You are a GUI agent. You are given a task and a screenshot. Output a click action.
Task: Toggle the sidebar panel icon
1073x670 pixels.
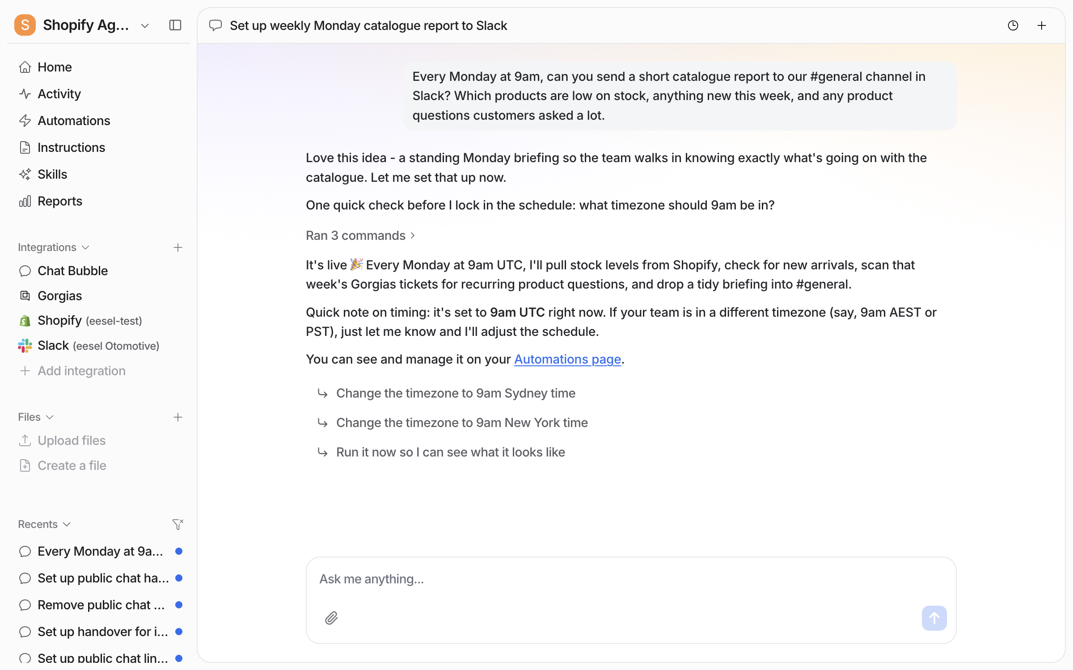(x=175, y=25)
